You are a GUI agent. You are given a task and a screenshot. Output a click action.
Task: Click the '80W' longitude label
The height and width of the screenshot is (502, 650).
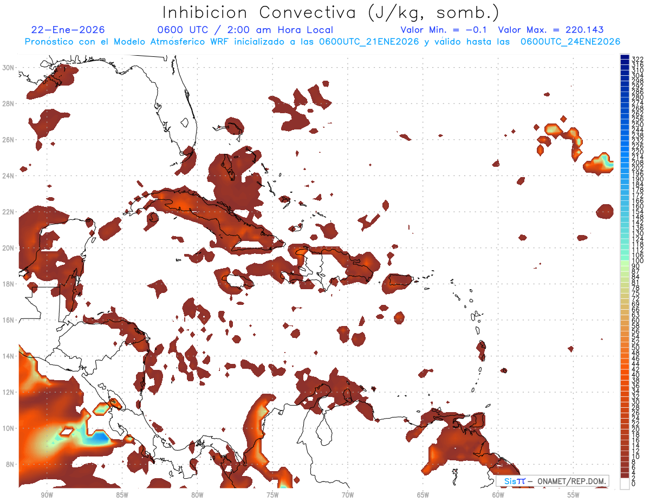(197, 495)
